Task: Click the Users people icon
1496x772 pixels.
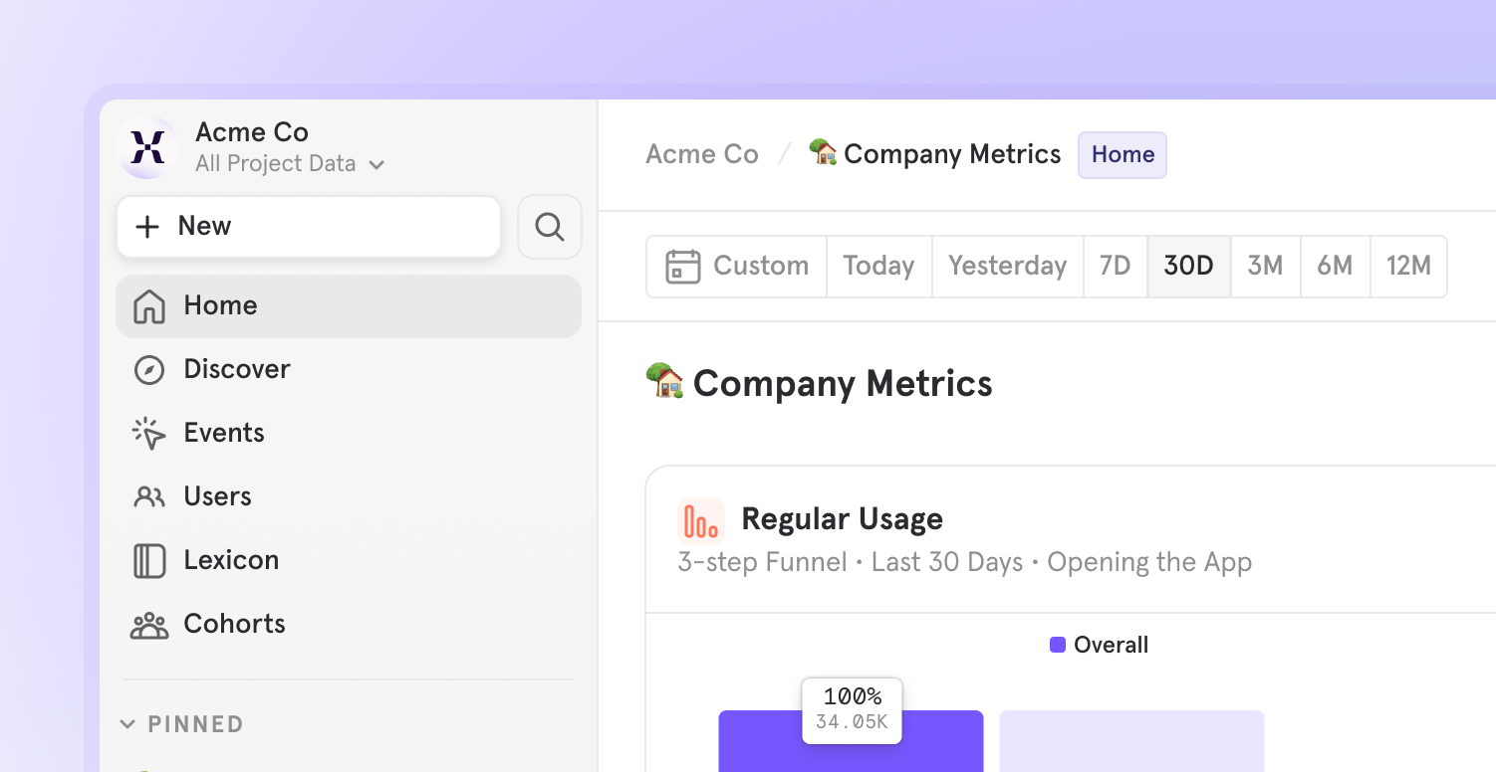Action: click(149, 496)
